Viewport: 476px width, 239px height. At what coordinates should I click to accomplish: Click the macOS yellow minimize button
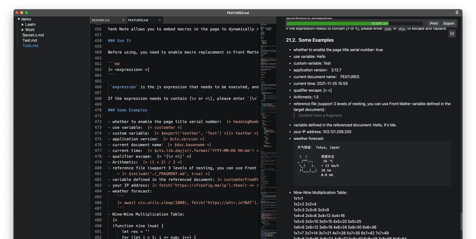tap(22, 13)
